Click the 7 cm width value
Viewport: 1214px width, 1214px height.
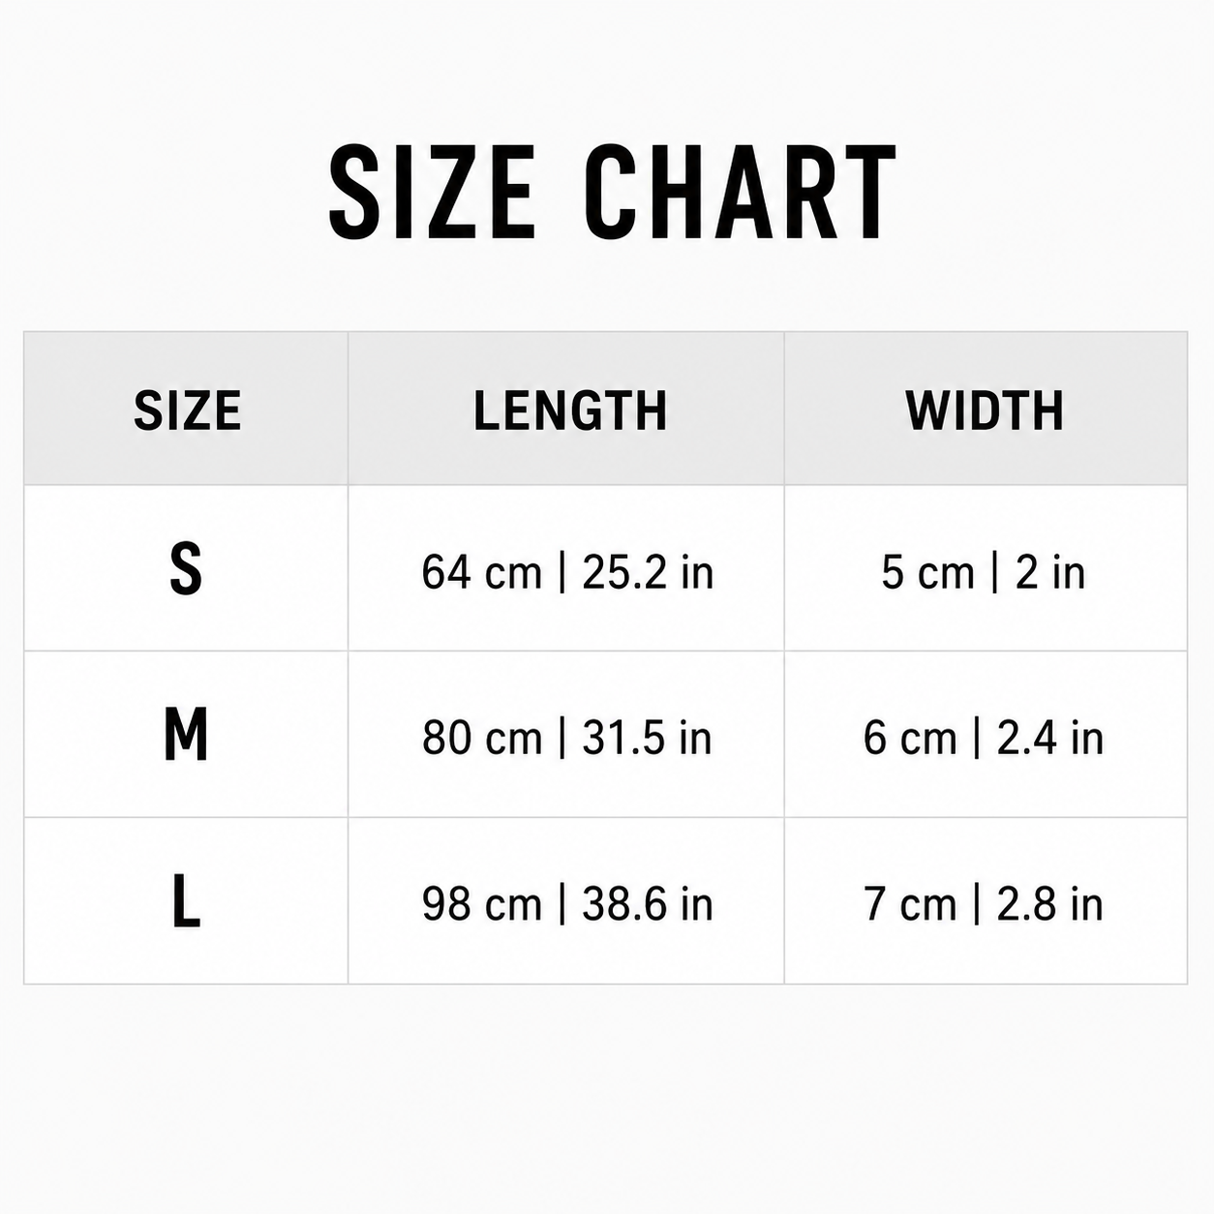[x=910, y=904]
